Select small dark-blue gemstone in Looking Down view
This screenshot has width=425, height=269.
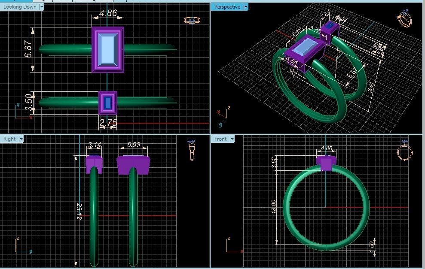[x=108, y=103]
